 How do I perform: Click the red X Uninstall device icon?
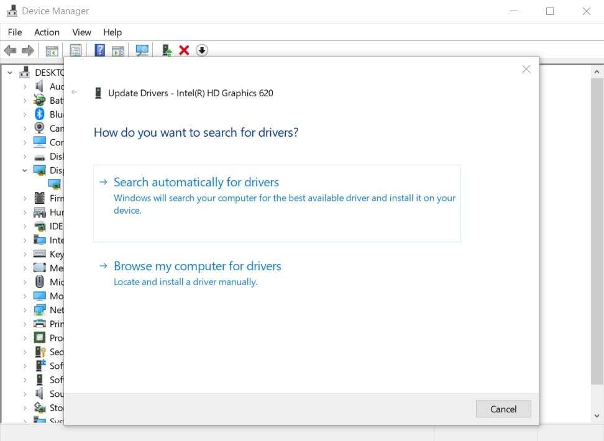(x=184, y=50)
